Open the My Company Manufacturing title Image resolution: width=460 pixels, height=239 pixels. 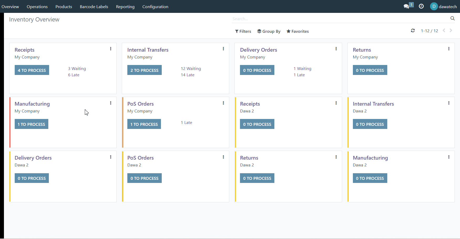[x=32, y=104]
